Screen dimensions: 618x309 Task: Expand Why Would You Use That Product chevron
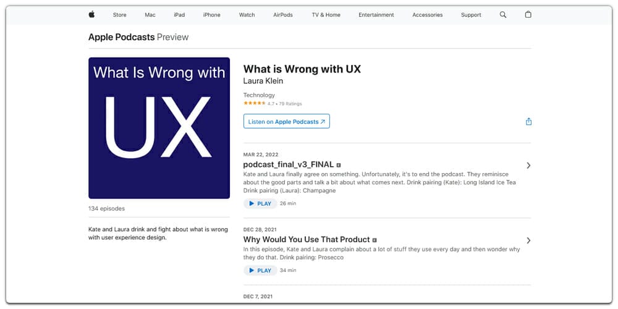[528, 240]
